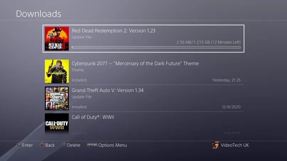This screenshot has height=161, width=287.
Task: Open Grand Theft Auto V: Version 1.34 entry
Action: (x=144, y=98)
